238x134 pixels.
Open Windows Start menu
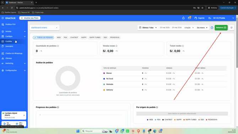[78, 131]
